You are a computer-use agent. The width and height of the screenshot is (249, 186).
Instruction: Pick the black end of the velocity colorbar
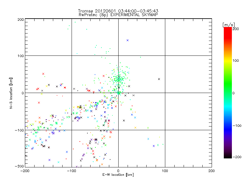(x=228, y=156)
